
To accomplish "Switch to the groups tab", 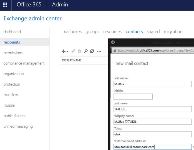I will point(92,32).
